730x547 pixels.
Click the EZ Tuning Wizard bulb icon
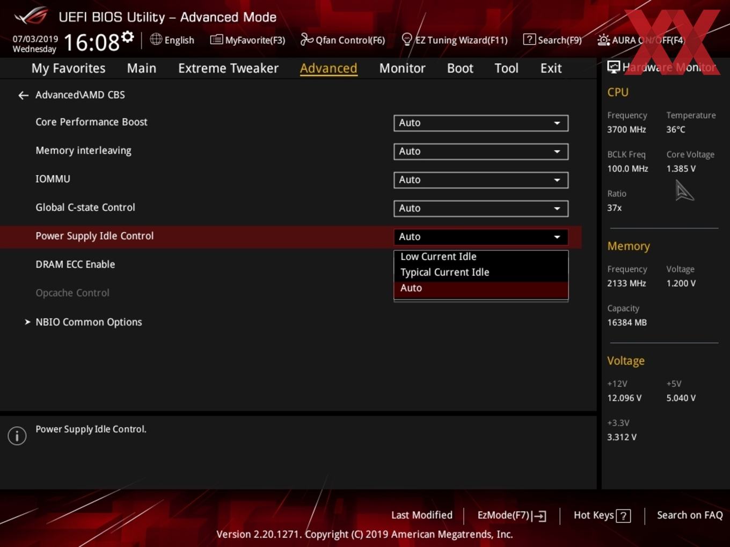(407, 39)
